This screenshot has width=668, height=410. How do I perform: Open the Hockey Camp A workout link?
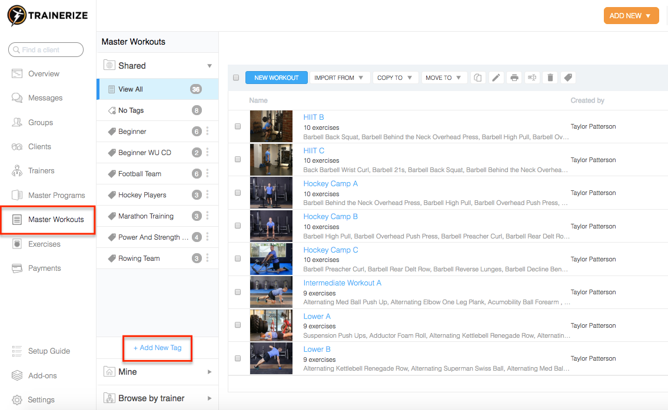(x=331, y=183)
